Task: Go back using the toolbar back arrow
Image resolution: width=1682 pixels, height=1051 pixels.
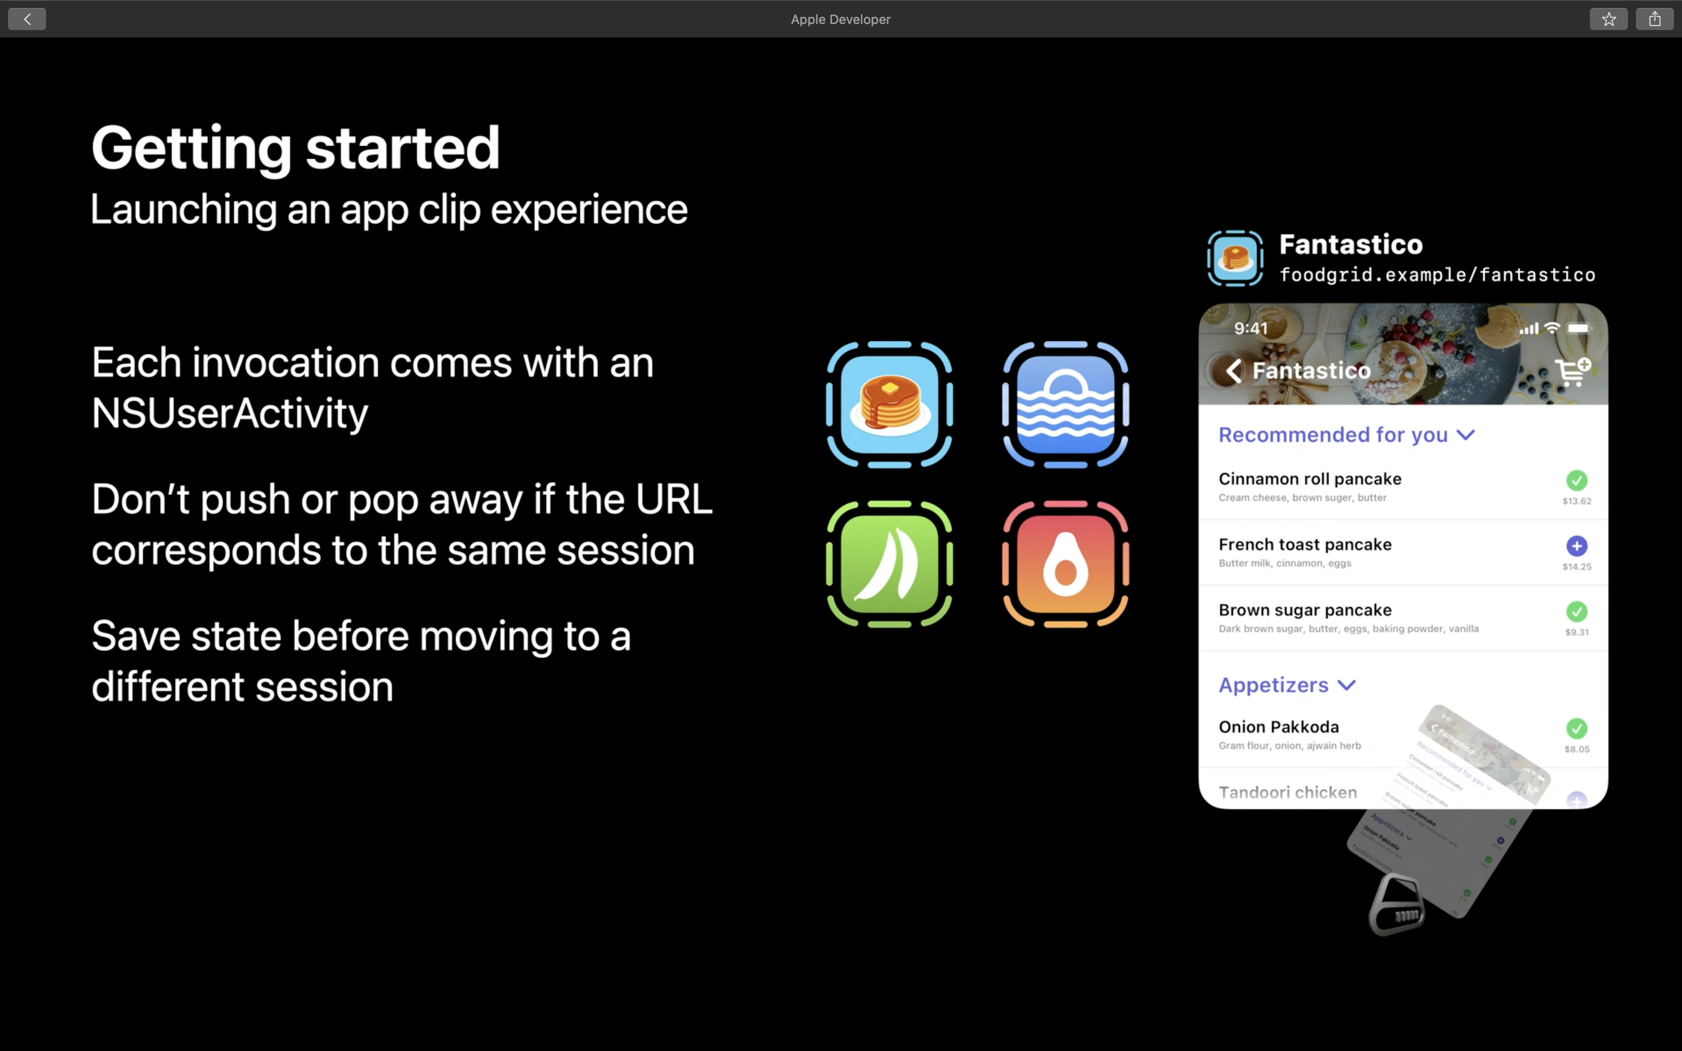Action: pos(27,19)
